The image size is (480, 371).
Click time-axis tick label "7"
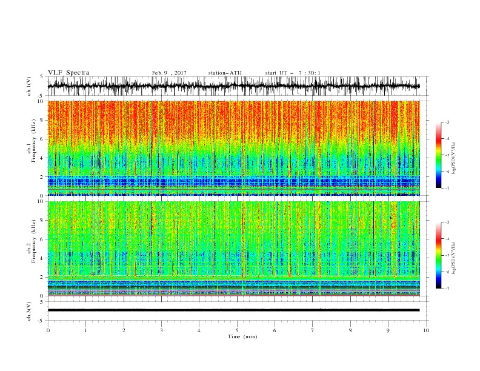pos(313,330)
